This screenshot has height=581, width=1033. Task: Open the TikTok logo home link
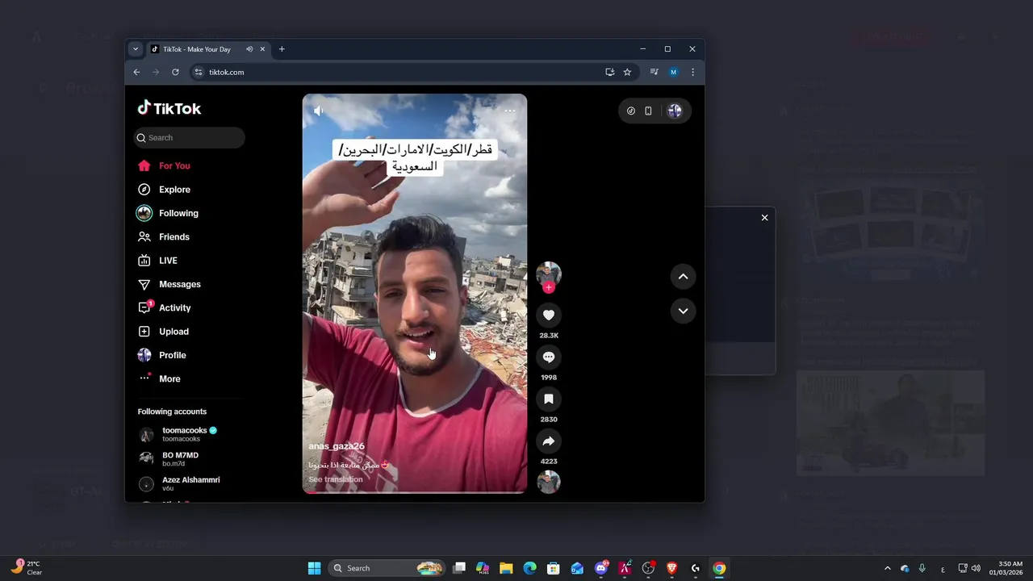169,108
